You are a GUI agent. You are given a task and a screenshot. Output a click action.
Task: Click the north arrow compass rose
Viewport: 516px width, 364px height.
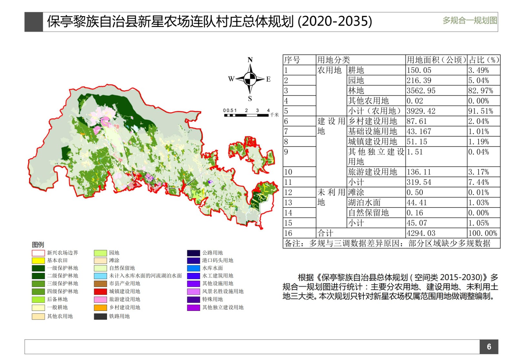[250, 79]
